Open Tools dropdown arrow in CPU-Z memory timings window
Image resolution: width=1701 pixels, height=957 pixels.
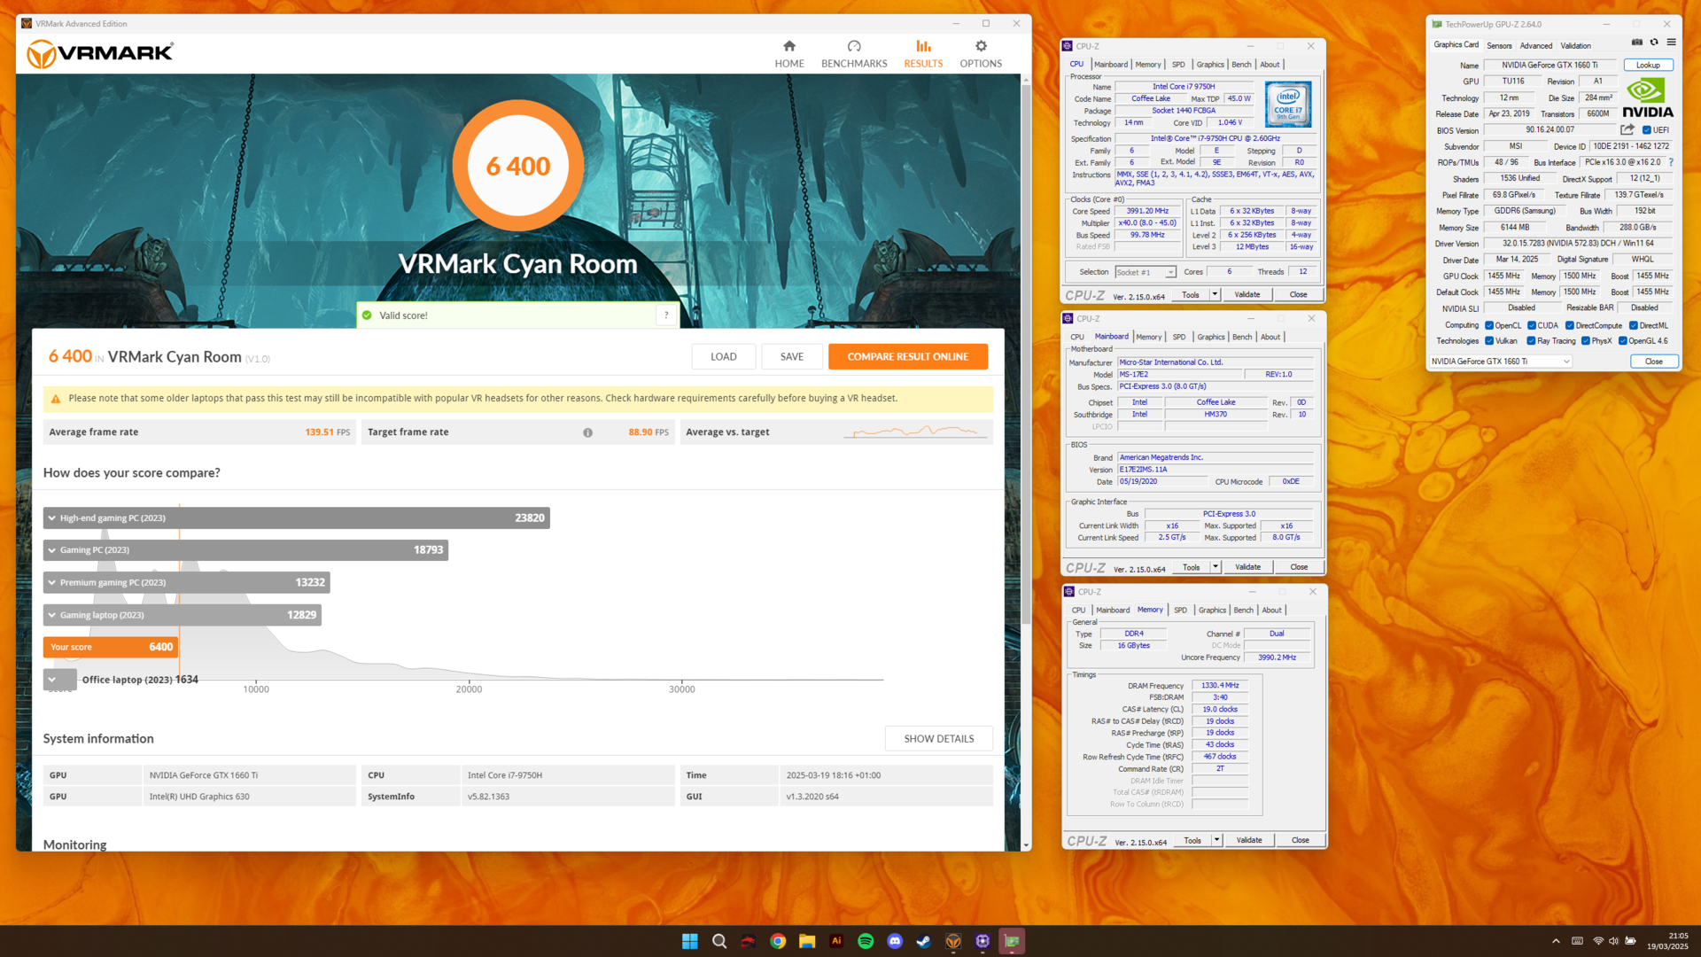click(1216, 840)
